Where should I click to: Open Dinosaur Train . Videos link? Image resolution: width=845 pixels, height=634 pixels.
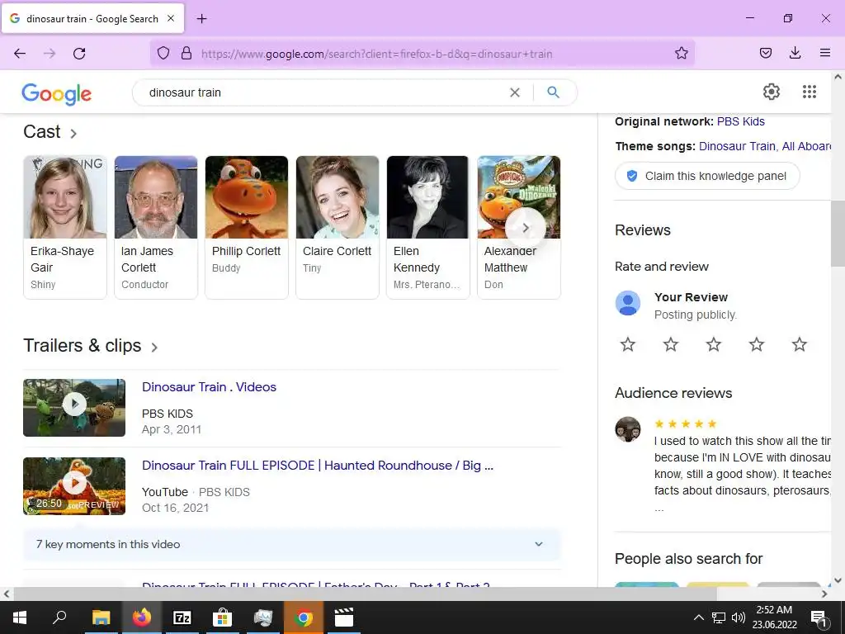(209, 386)
